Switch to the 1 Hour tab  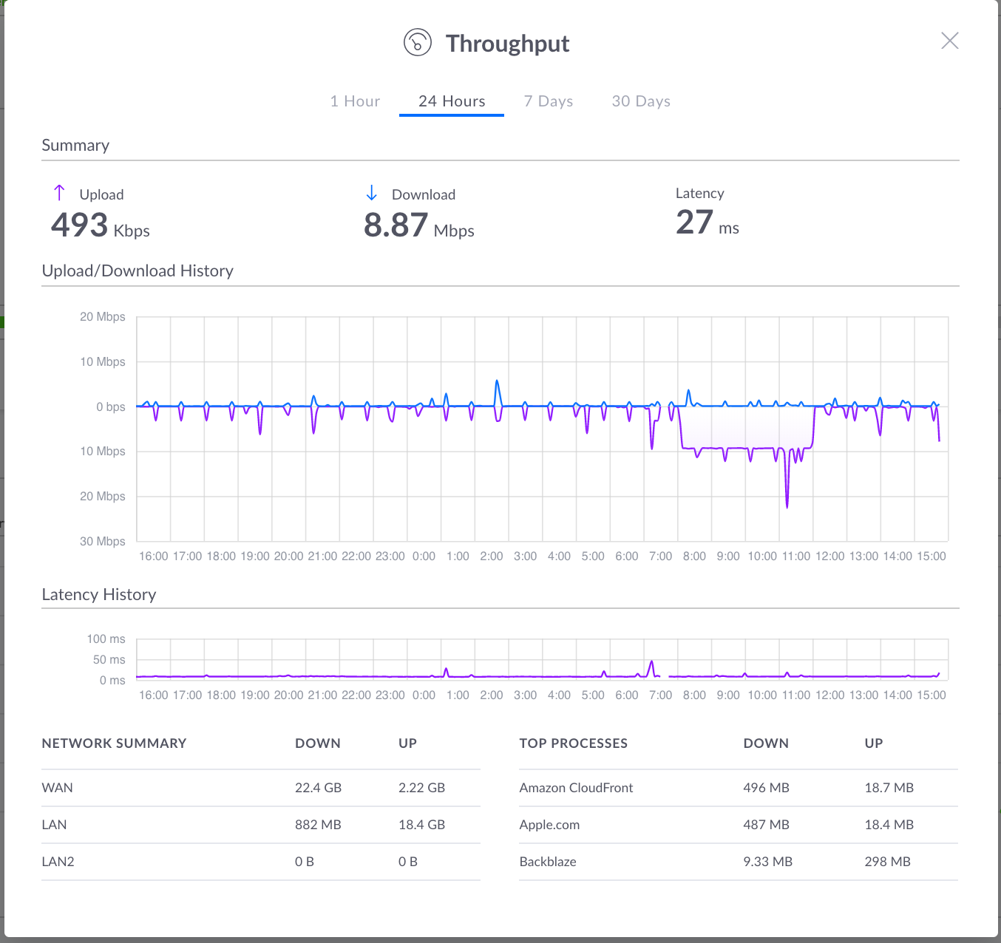click(355, 101)
